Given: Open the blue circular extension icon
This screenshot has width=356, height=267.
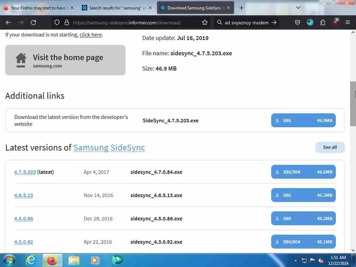Looking at the screenshot, I should pyautogui.click(x=310, y=23).
